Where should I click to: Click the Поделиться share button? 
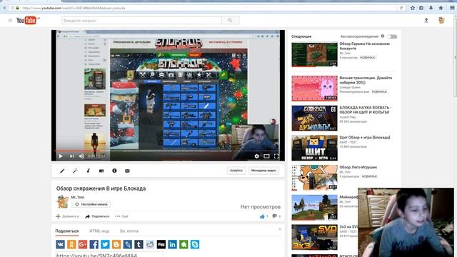click(97, 216)
